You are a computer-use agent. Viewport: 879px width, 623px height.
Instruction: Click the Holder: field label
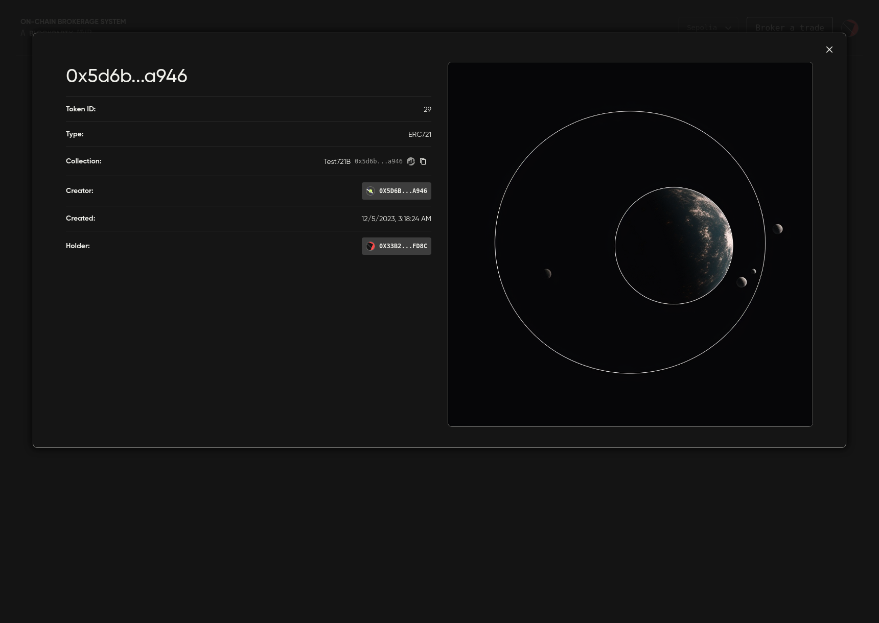point(78,246)
